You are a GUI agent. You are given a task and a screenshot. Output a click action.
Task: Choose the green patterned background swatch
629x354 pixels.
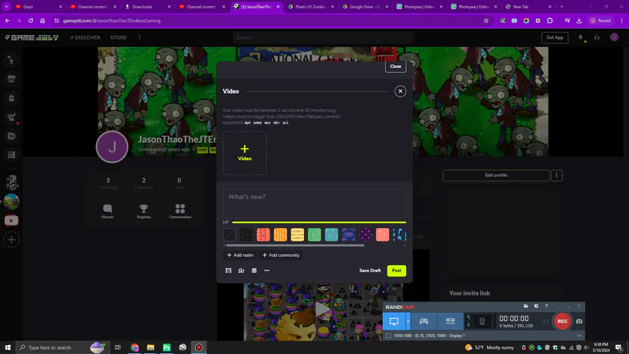pyautogui.click(x=314, y=234)
